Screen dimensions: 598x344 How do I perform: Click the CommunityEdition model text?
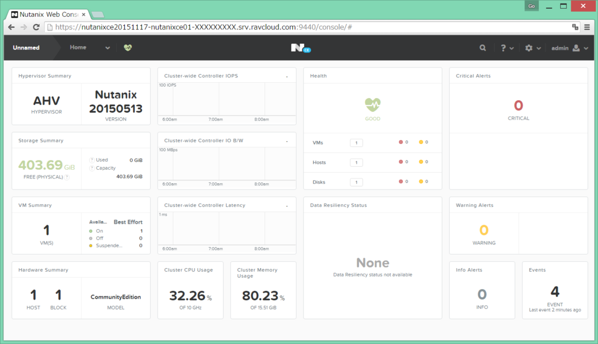coord(116,297)
